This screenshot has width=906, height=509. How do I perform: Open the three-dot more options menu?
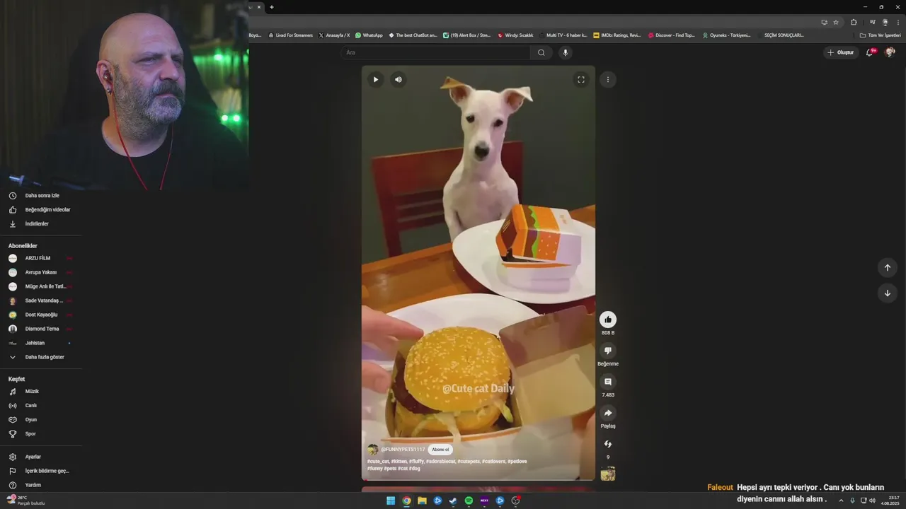pyautogui.click(x=607, y=79)
